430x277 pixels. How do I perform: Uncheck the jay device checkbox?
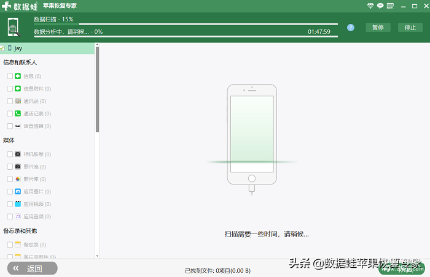tap(2, 48)
